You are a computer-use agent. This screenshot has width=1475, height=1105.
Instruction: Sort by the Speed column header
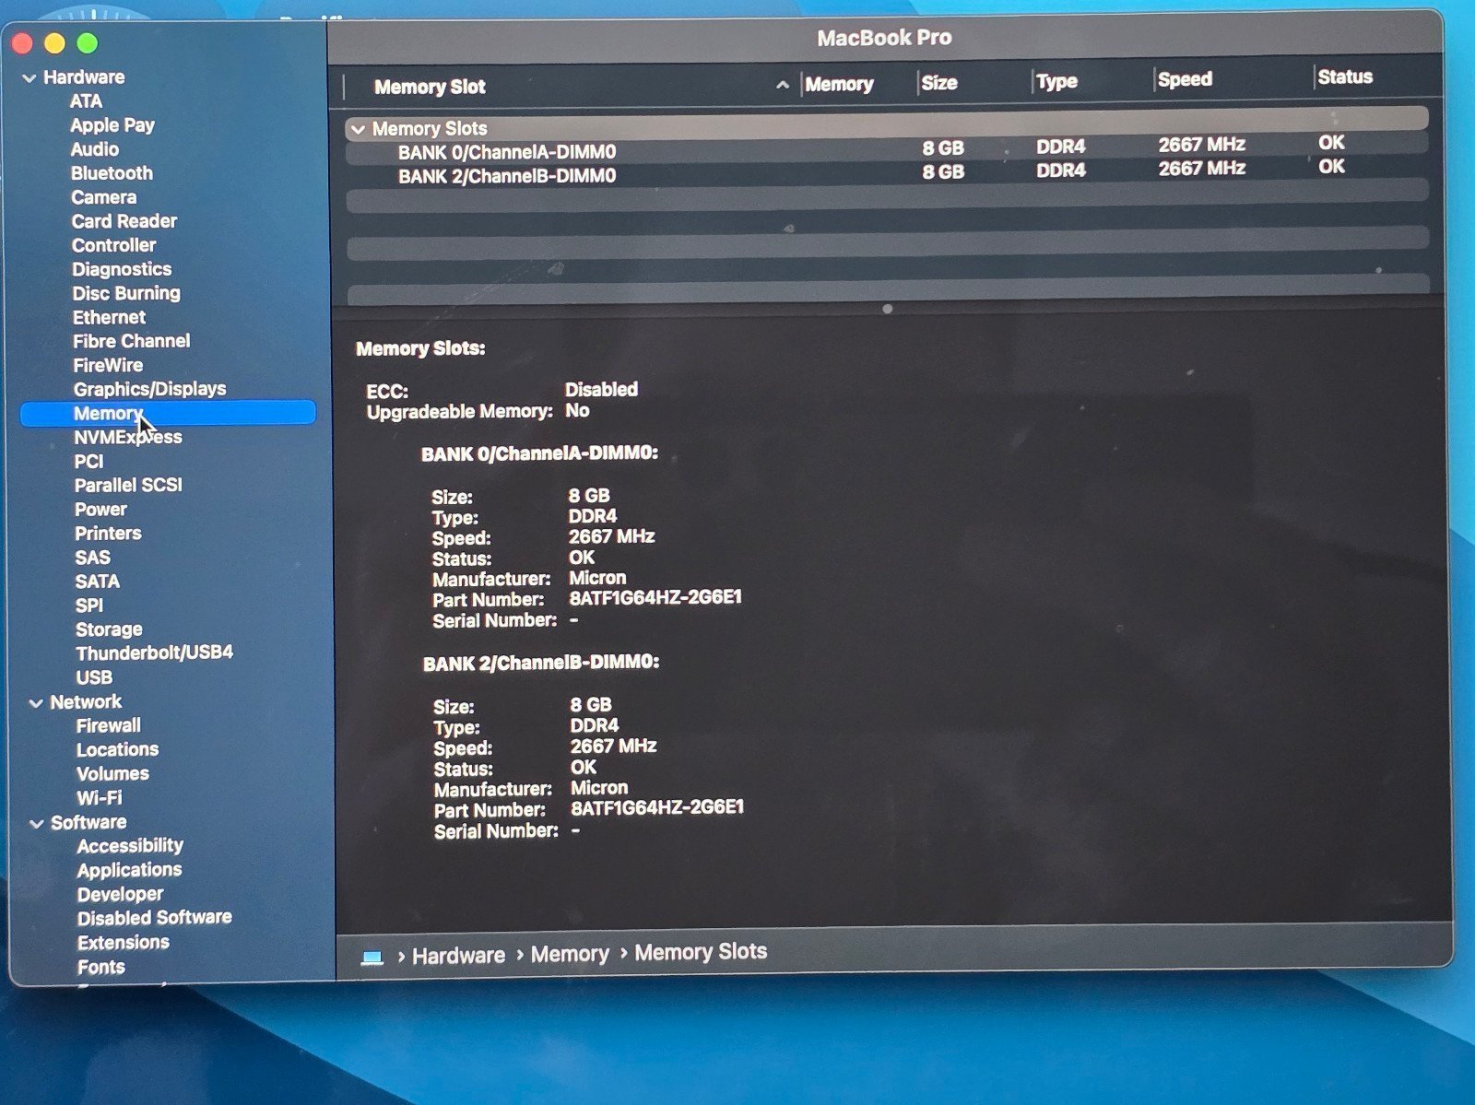click(x=1185, y=79)
